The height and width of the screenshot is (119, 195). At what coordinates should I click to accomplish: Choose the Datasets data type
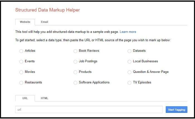(130, 51)
